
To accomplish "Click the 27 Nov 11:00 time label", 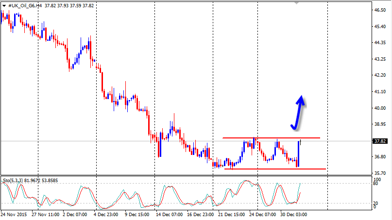I will (46, 215).
